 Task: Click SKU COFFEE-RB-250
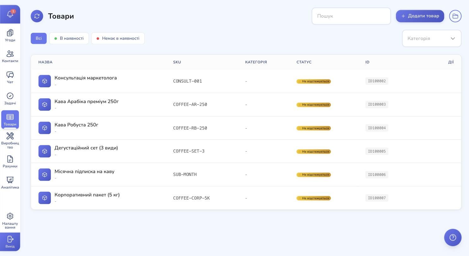coord(190,128)
